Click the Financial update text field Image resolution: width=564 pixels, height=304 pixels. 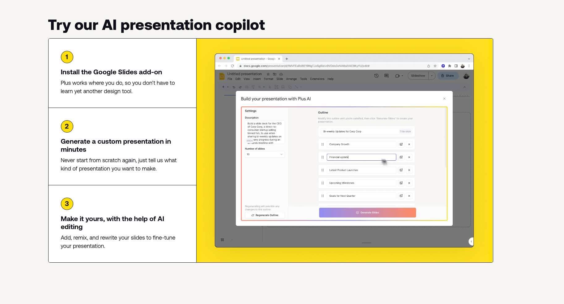361,157
